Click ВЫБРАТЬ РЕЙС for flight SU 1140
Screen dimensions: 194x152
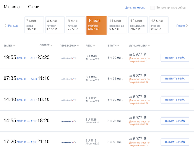coord(175,58)
